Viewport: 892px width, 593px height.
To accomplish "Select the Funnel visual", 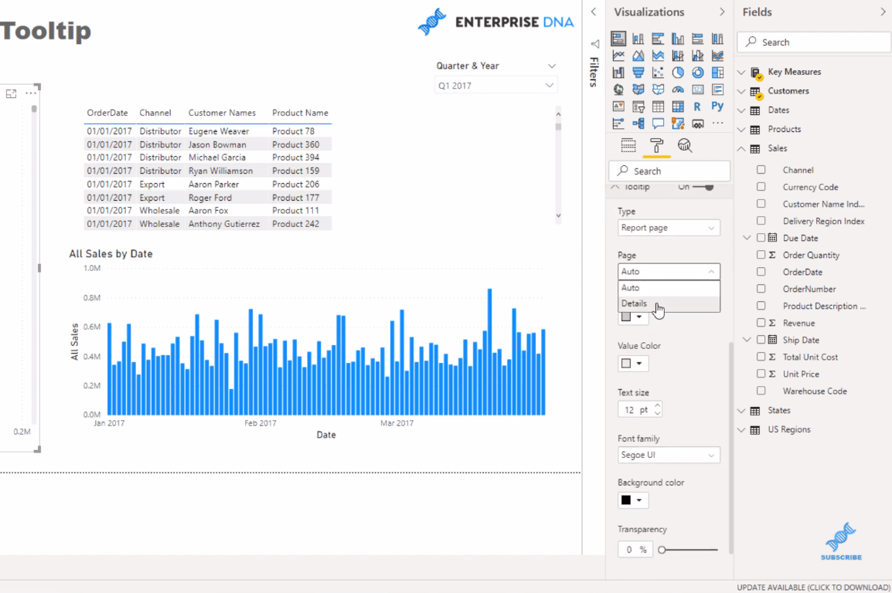I will pyautogui.click(x=638, y=73).
